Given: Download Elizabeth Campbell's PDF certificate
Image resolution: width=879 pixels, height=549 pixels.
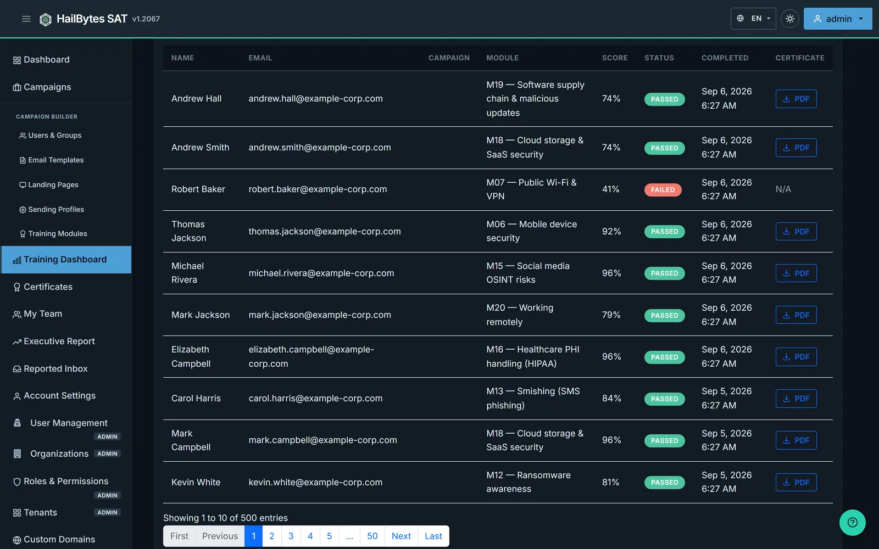Looking at the screenshot, I should coord(796,357).
